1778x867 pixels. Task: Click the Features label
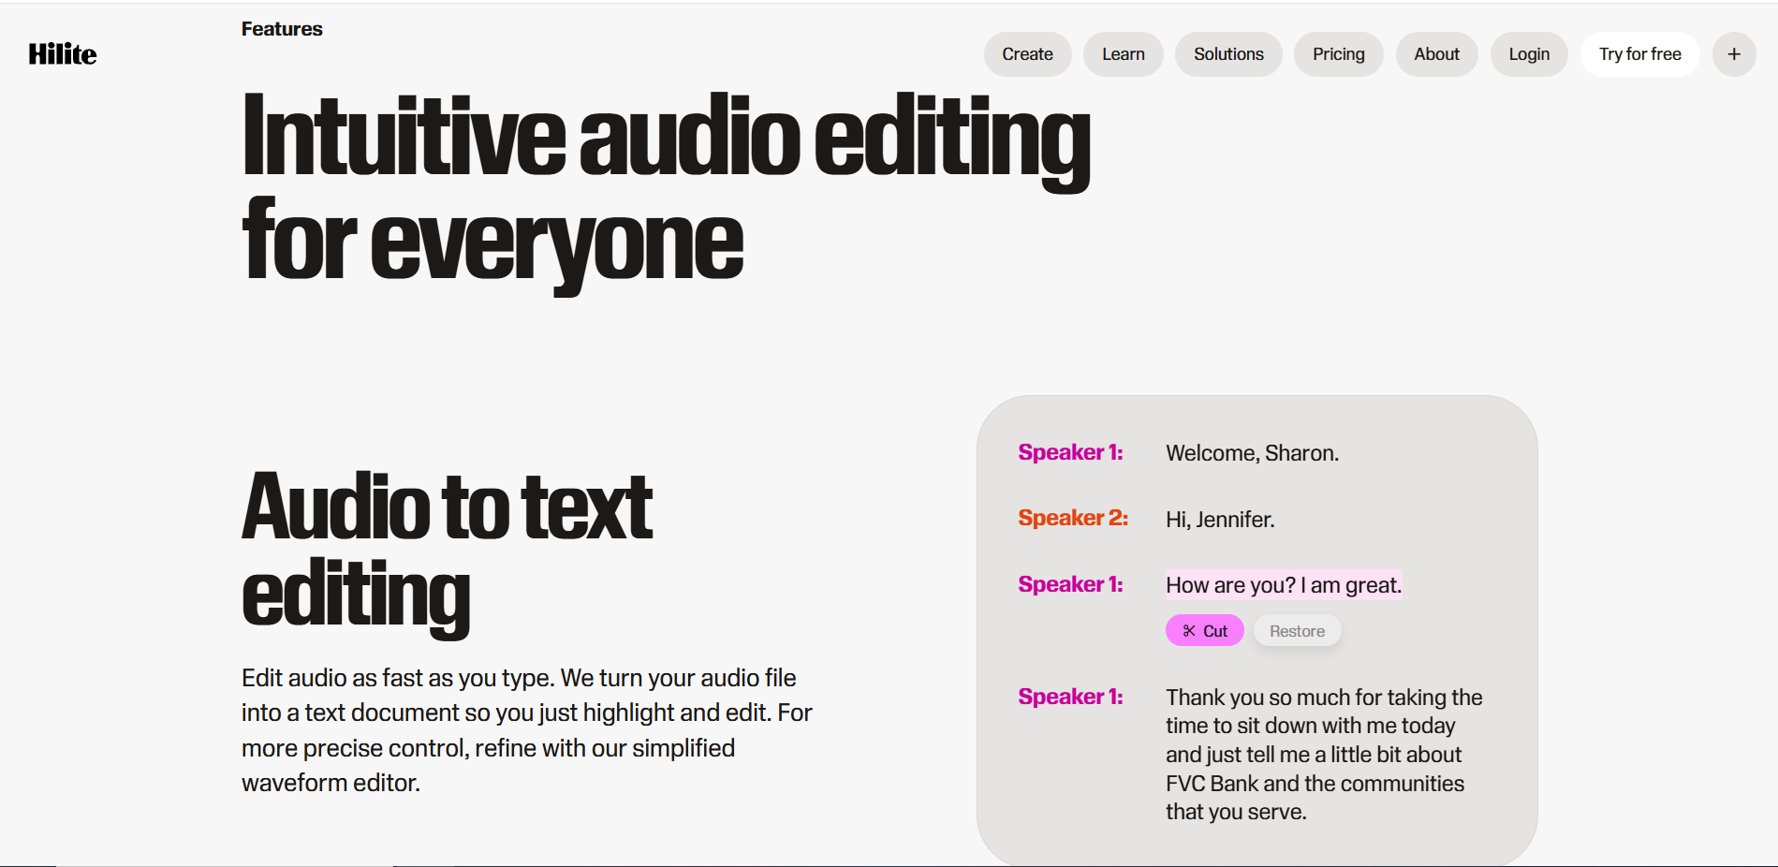pos(282,29)
